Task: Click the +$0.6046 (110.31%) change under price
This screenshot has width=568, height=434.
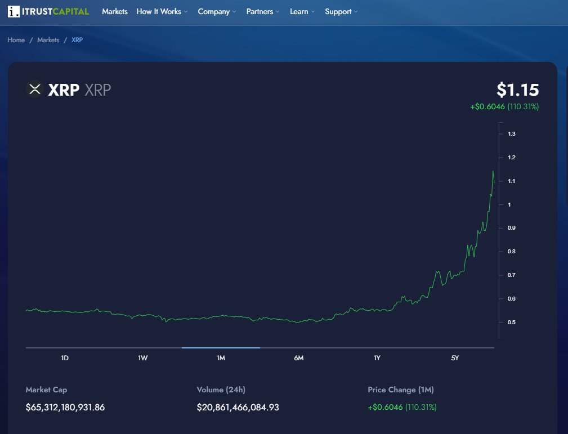Action: (504, 106)
